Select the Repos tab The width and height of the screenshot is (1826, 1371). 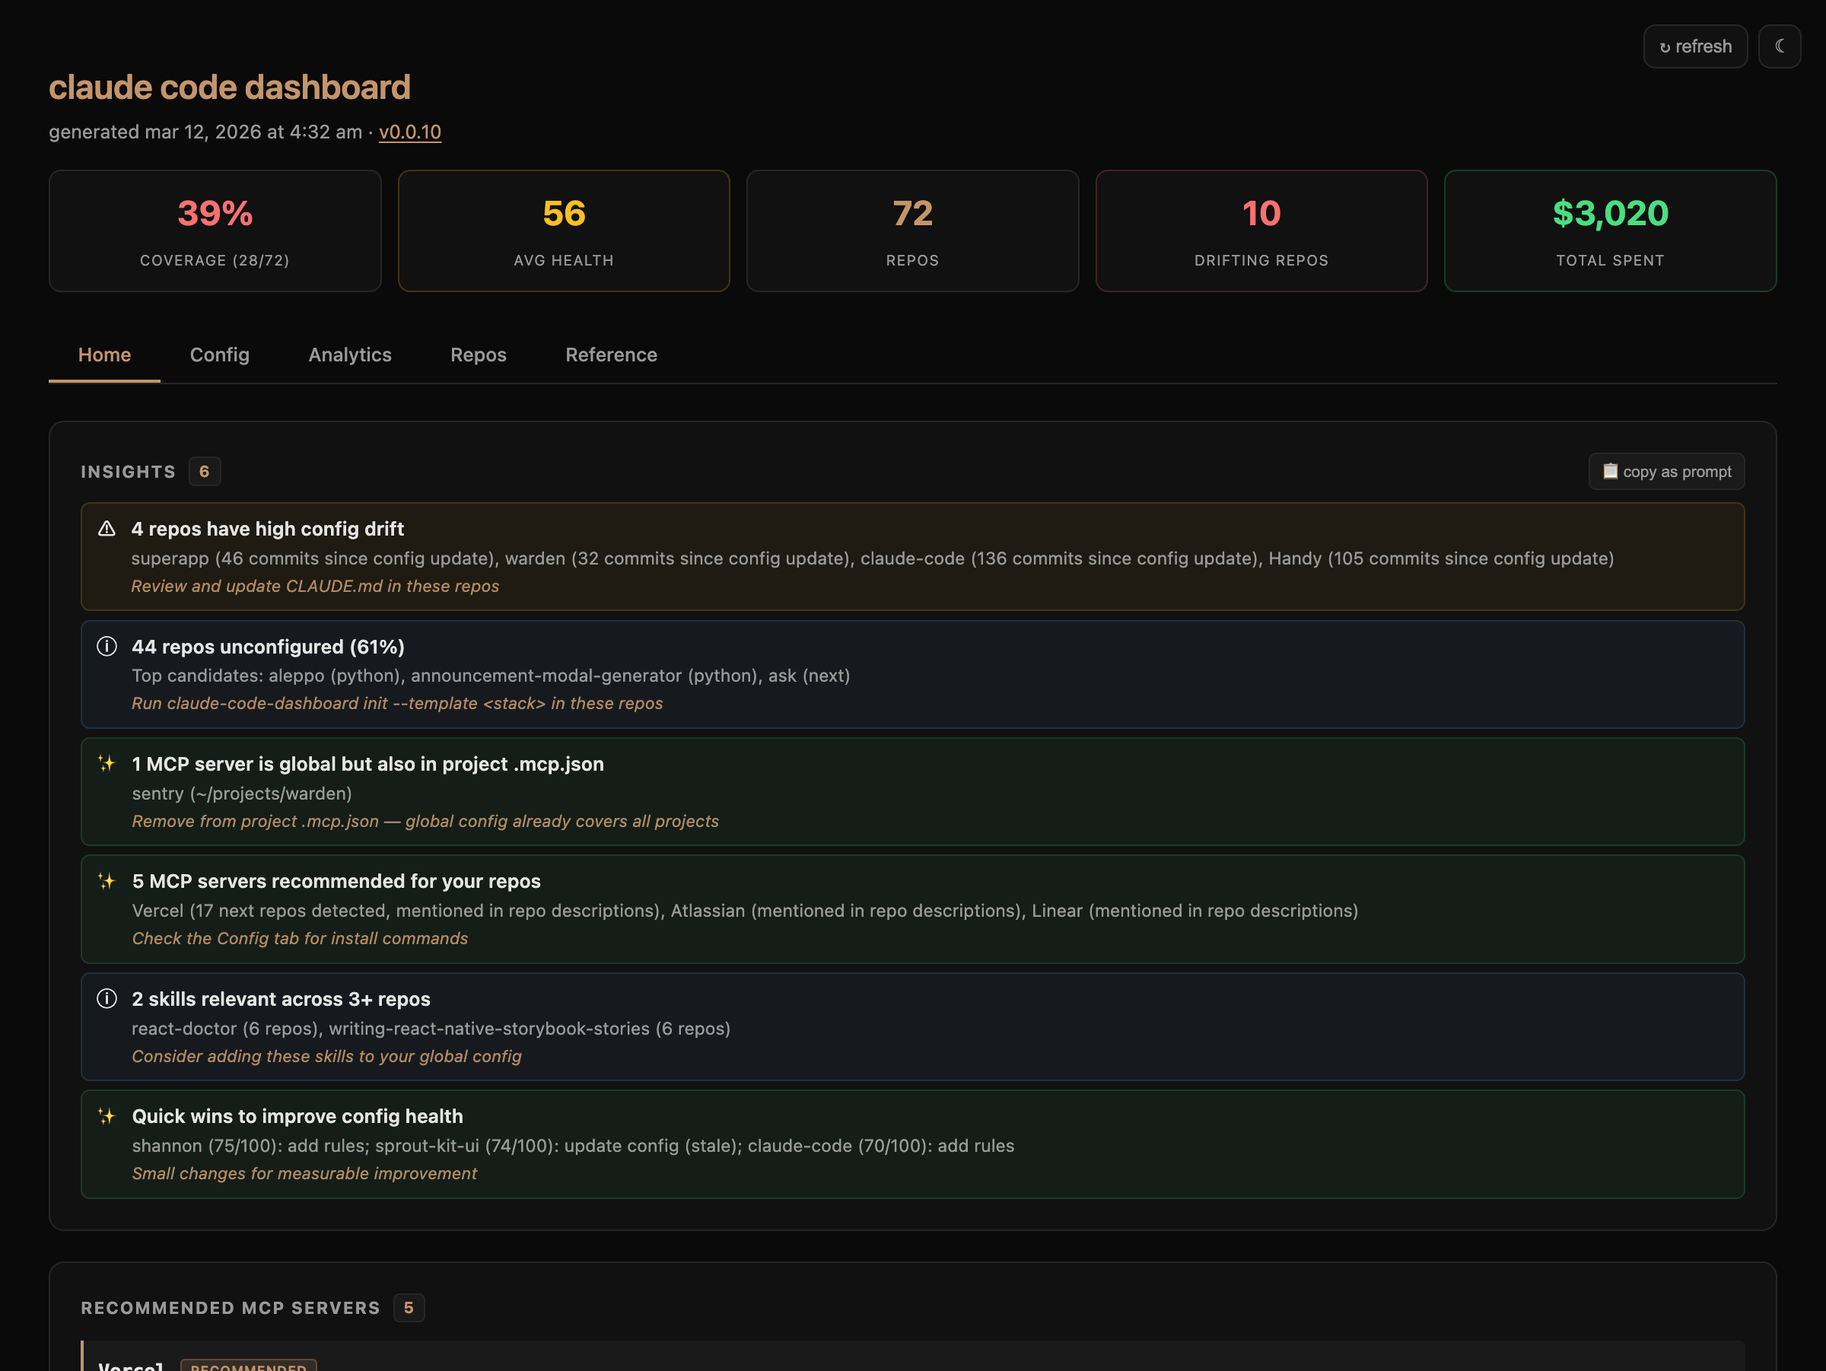tap(478, 355)
